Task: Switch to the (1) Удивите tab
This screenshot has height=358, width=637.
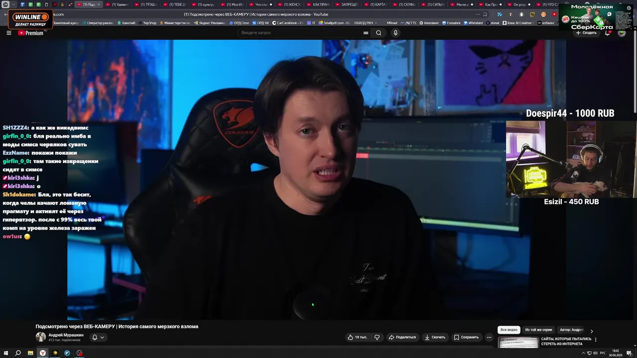Action: pyautogui.click(x=117, y=4)
